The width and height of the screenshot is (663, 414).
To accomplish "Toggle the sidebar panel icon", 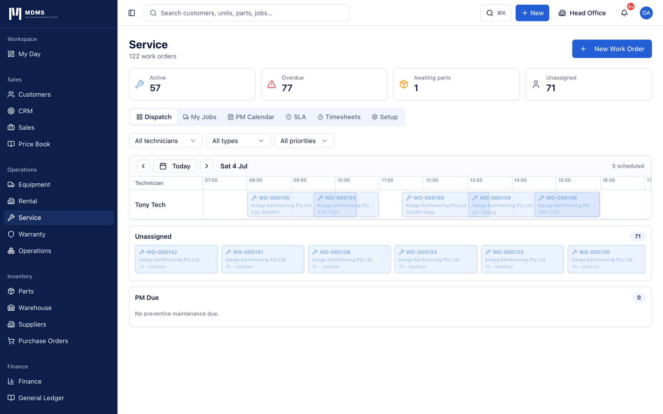I will click(132, 13).
